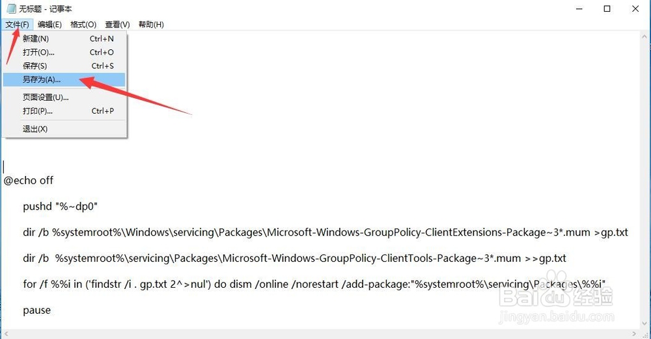Click the pause line in the text

click(x=37, y=310)
